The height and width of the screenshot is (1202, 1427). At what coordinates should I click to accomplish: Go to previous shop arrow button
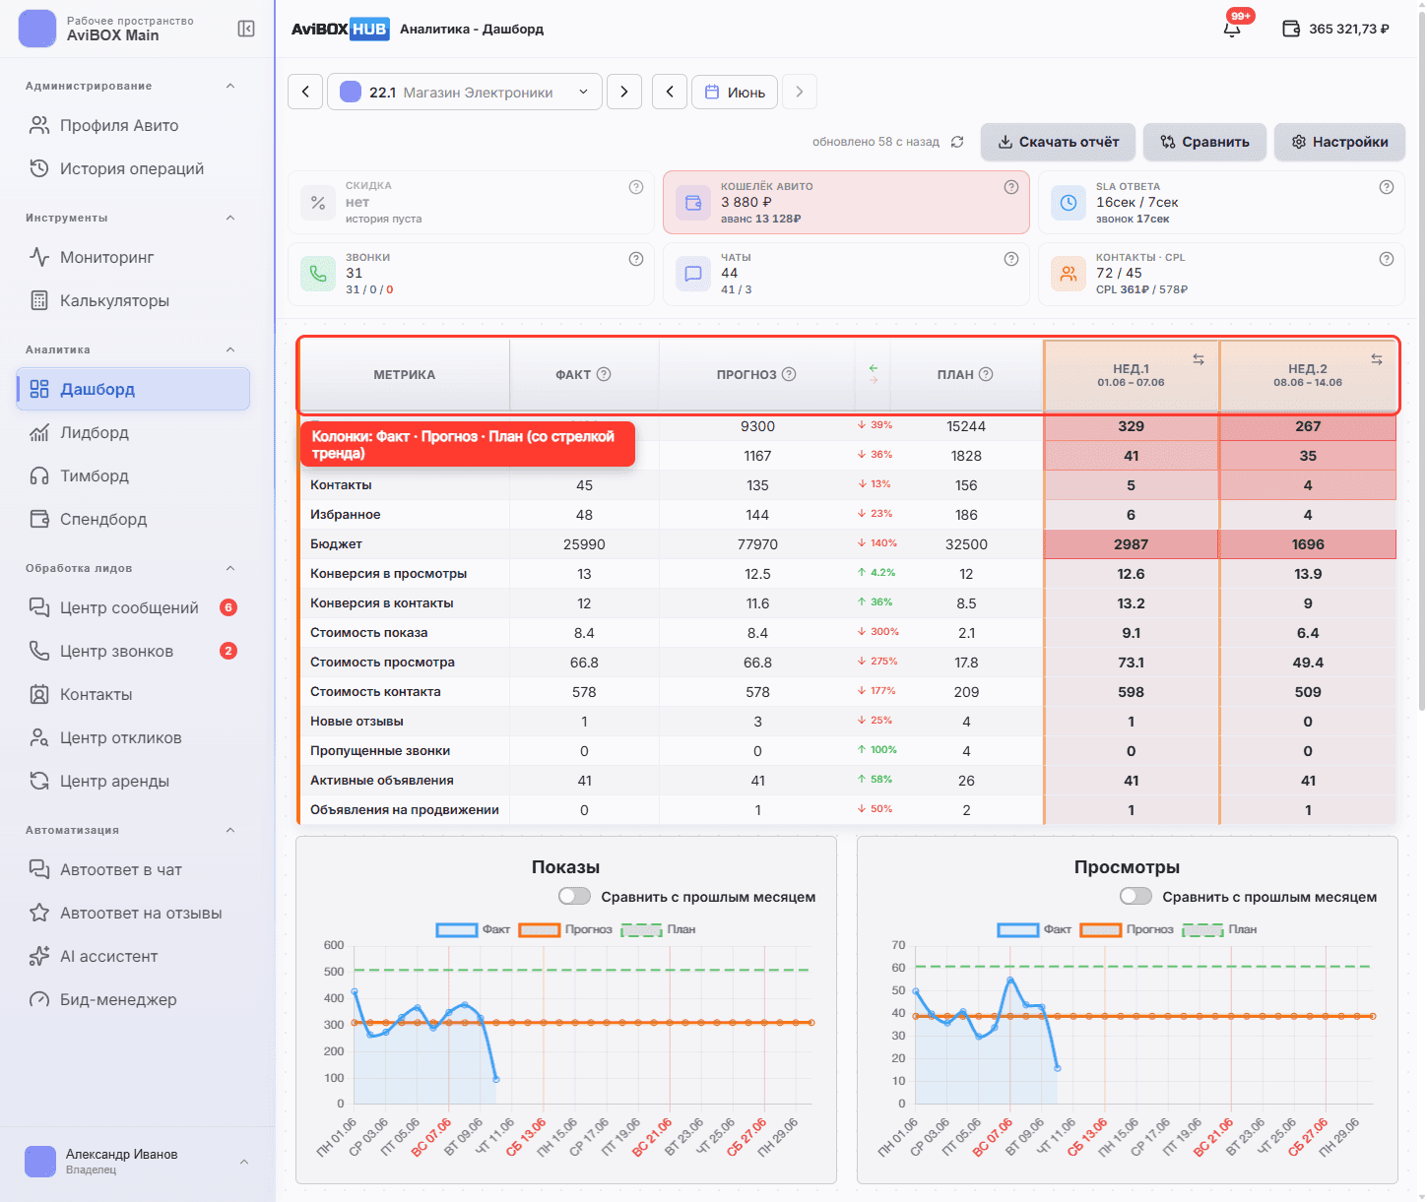pyautogui.click(x=305, y=92)
